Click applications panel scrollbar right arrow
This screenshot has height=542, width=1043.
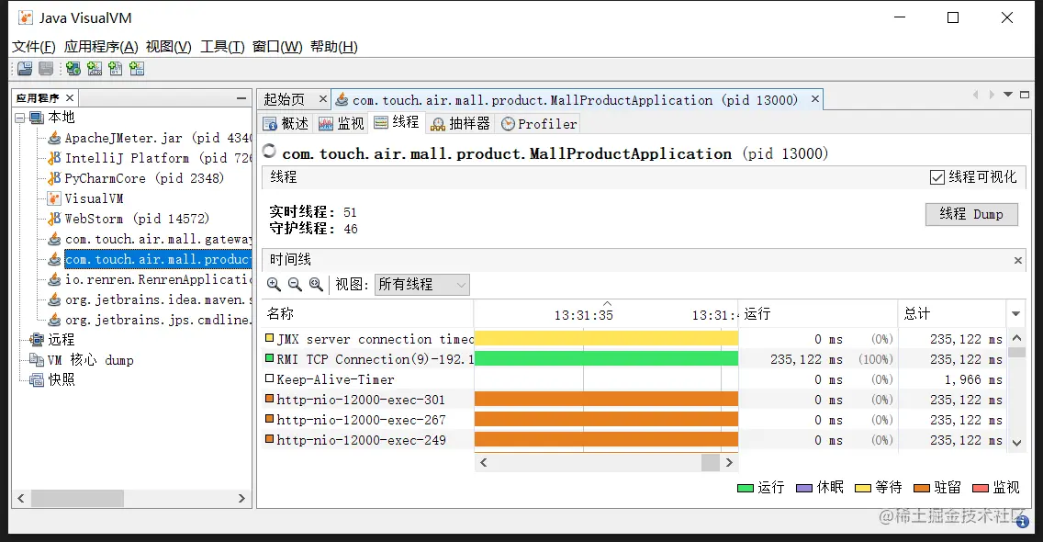pos(241,498)
